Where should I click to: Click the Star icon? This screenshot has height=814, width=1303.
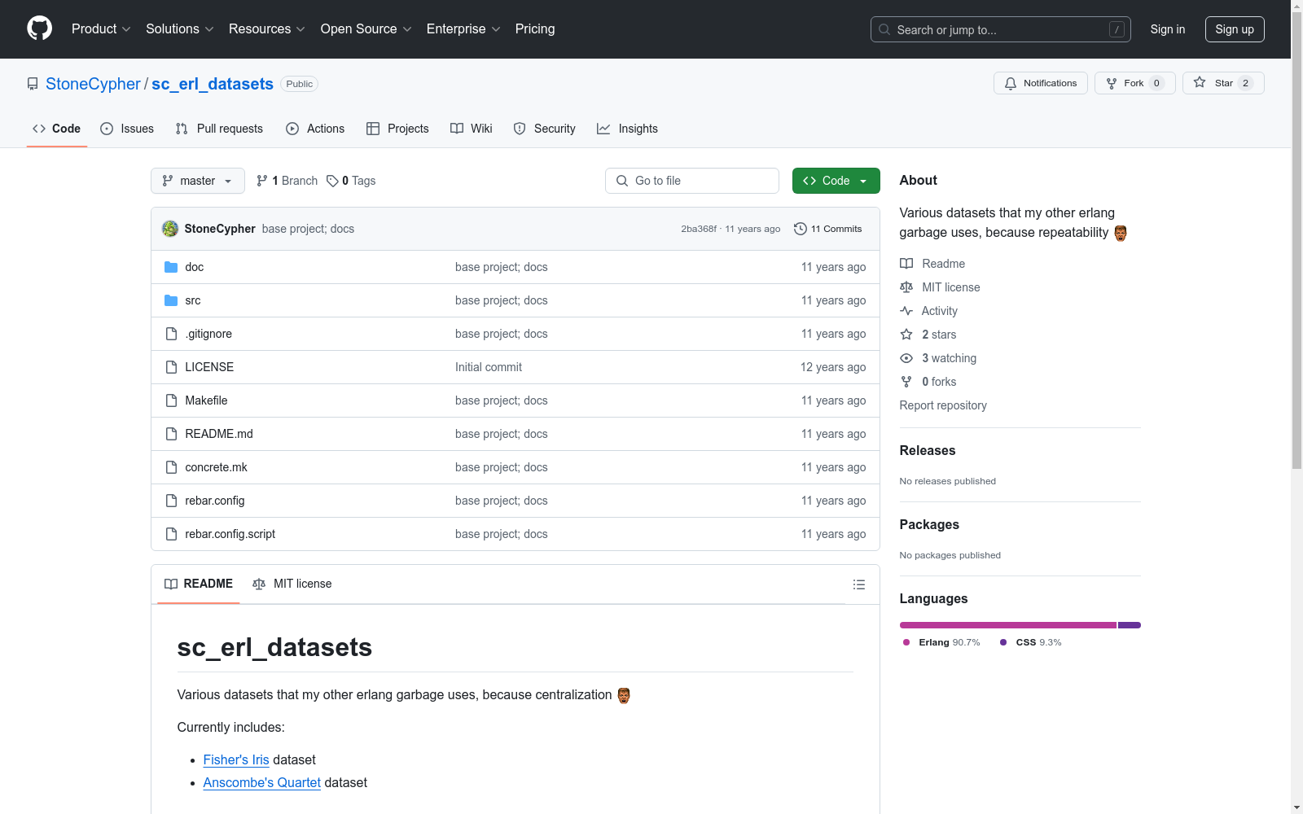pos(1200,82)
